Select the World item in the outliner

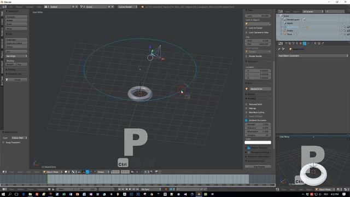pyautogui.click(x=290, y=23)
